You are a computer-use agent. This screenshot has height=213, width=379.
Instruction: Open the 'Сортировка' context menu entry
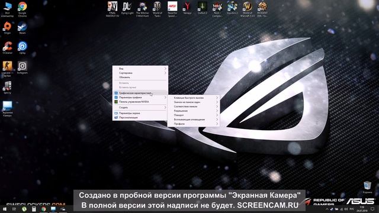click(x=140, y=73)
